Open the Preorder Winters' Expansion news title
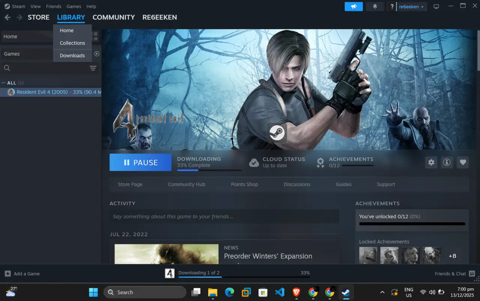The width and height of the screenshot is (480, 301). click(x=268, y=256)
